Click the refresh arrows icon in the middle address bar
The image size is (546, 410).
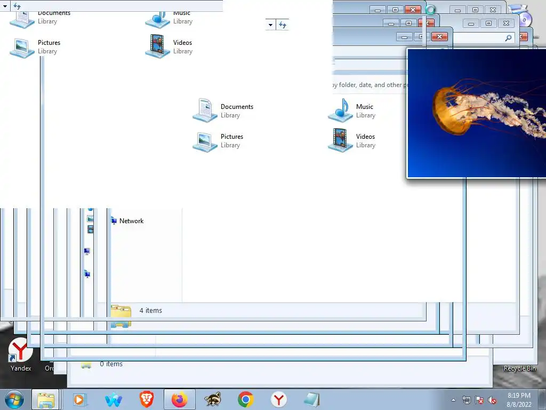click(283, 25)
